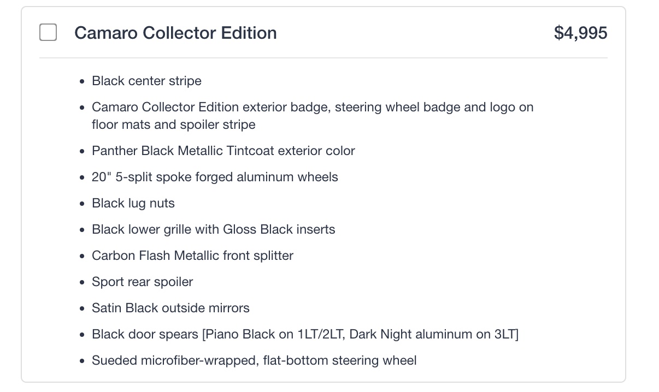Click Sueded microfiber-wrapped steering wheel item
The image size is (659, 392).
click(x=254, y=360)
